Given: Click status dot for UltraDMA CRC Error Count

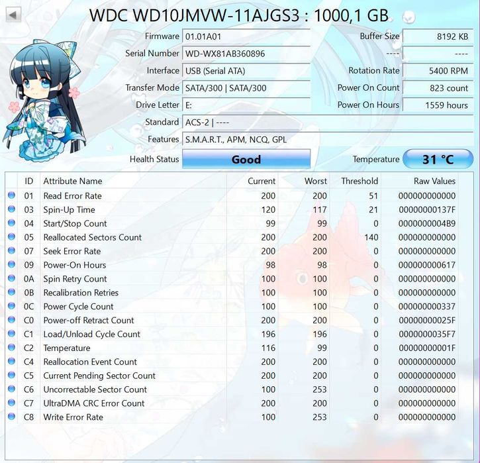Looking at the screenshot, I should 12,403.
